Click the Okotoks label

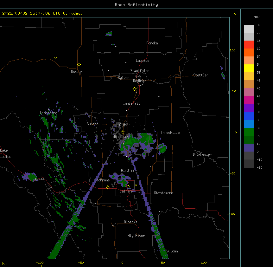click(x=130, y=222)
